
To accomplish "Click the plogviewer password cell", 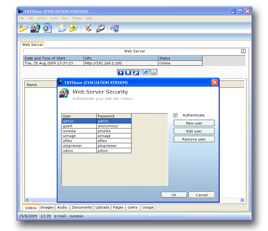I will (x=114, y=146).
